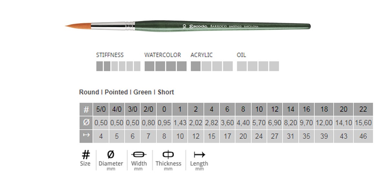
Task: Select size 5/0 column header
Action: [101, 110]
